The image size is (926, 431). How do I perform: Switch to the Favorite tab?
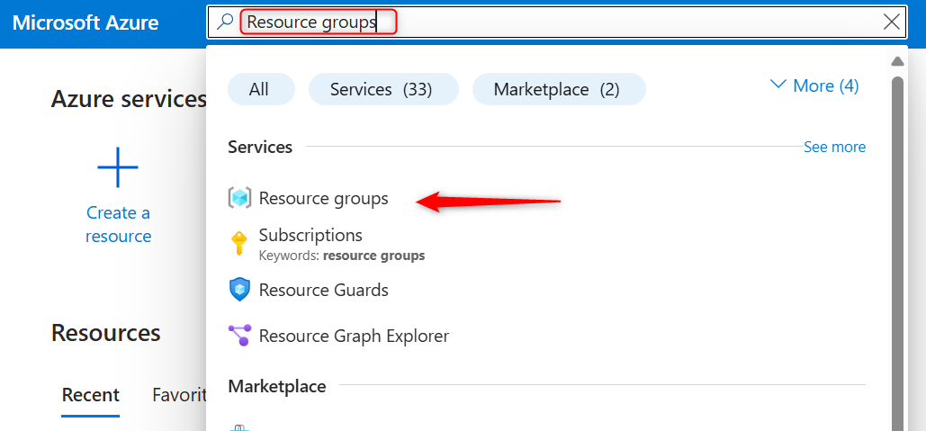[x=179, y=394]
